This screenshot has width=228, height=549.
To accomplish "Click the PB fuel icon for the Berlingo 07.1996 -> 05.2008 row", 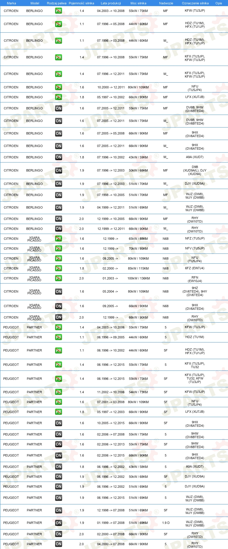I will point(59,24).
